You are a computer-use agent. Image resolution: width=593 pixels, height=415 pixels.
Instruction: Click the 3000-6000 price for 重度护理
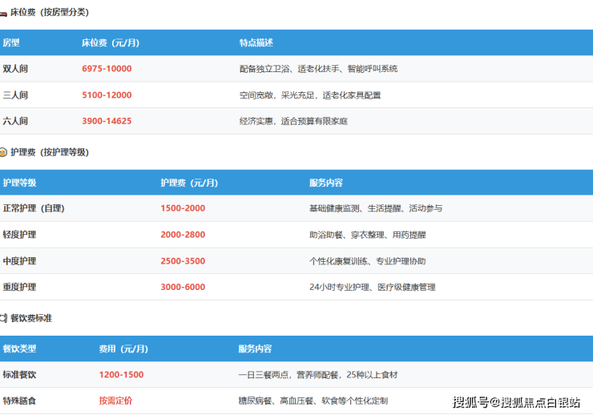(x=183, y=287)
